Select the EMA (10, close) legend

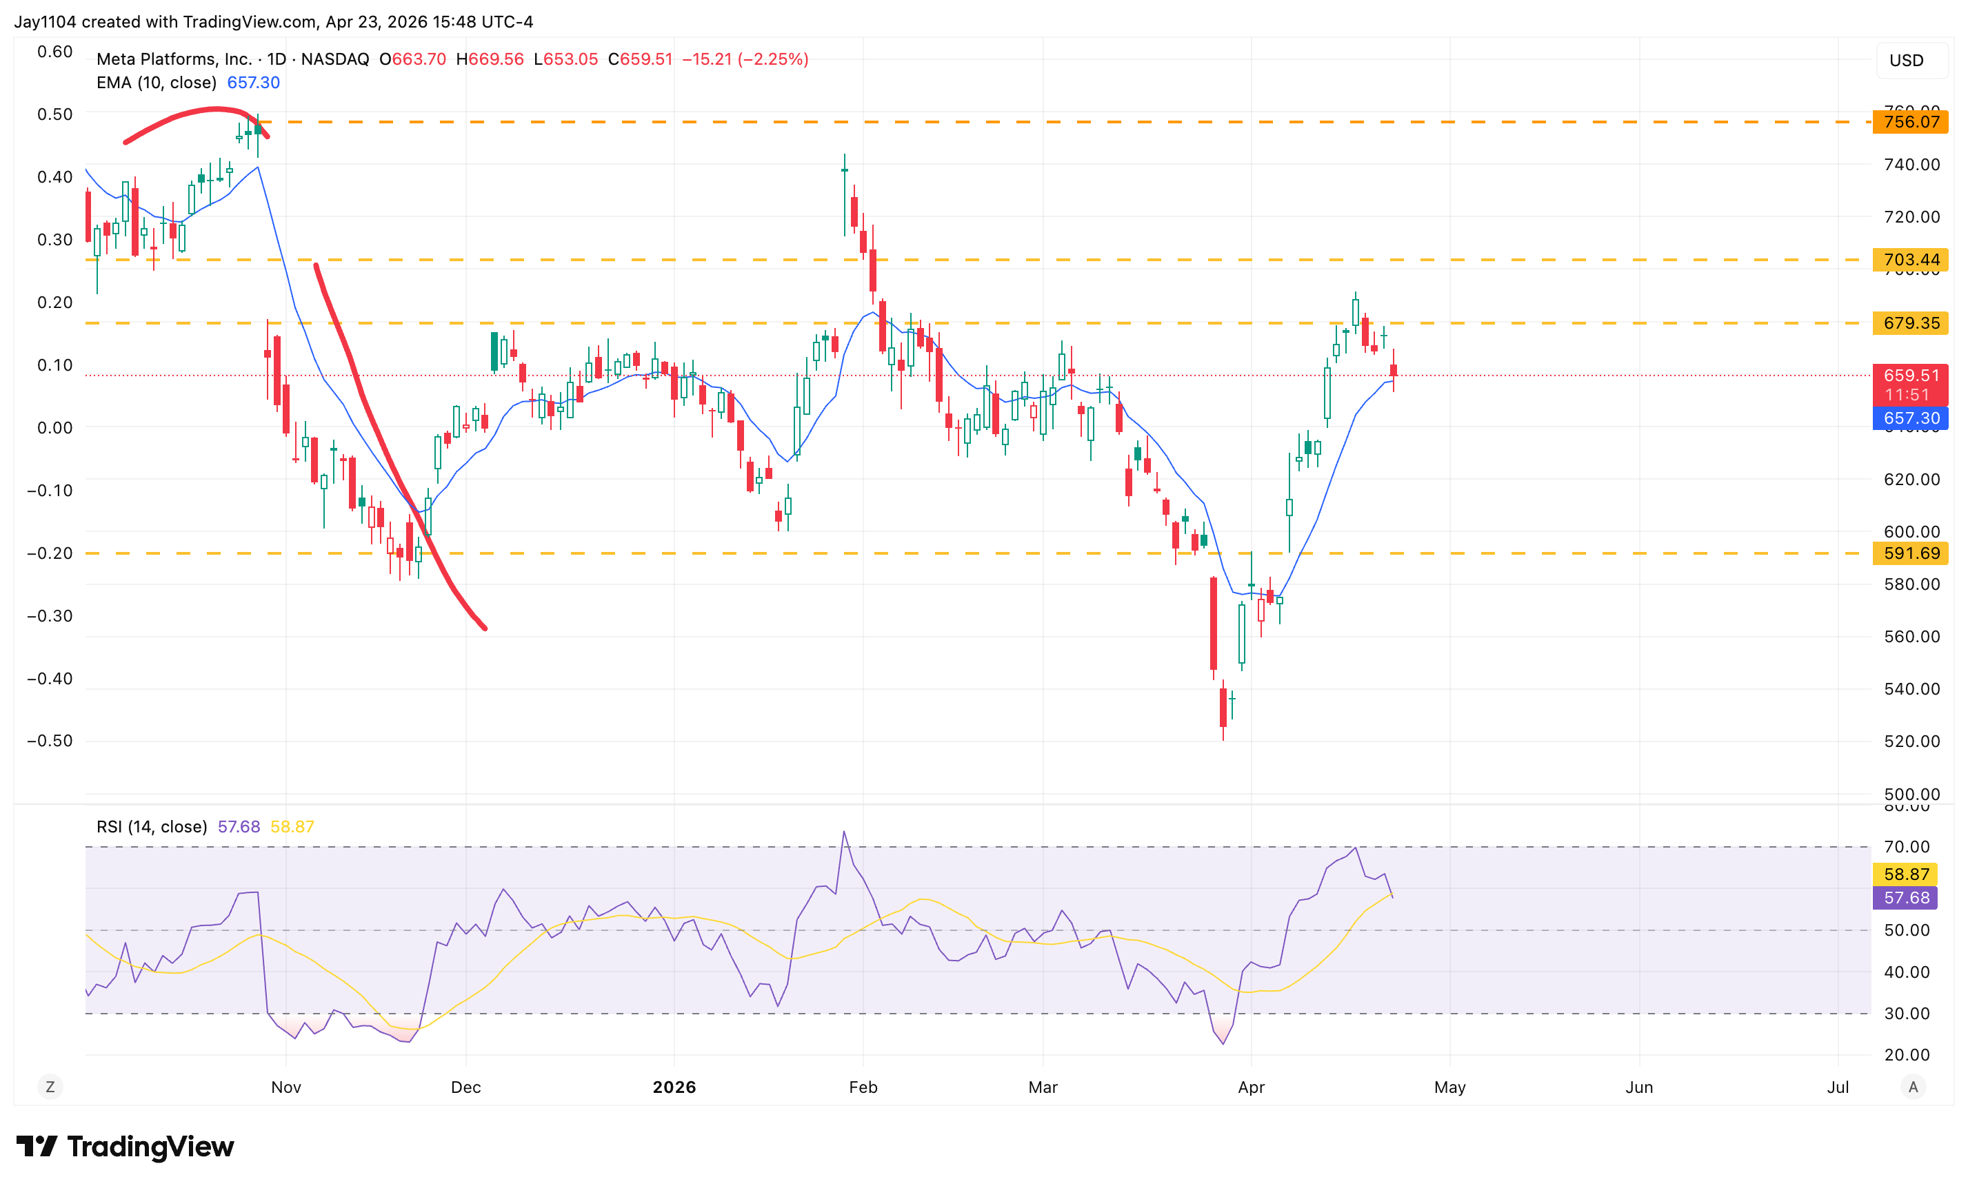(x=157, y=83)
